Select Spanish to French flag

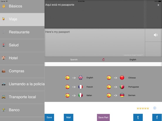(x=81, y=87)
